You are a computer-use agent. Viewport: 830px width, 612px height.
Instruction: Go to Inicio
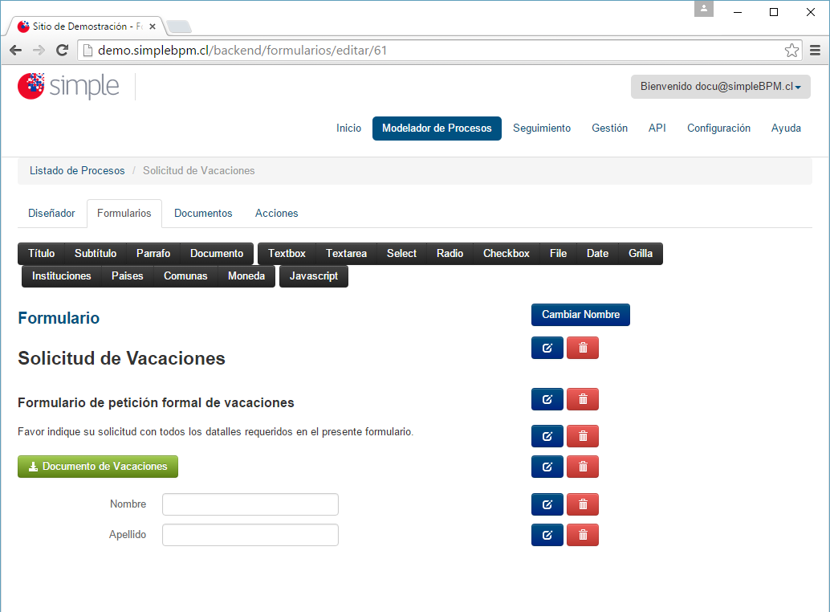pyautogui.click(x=349, y=129)
